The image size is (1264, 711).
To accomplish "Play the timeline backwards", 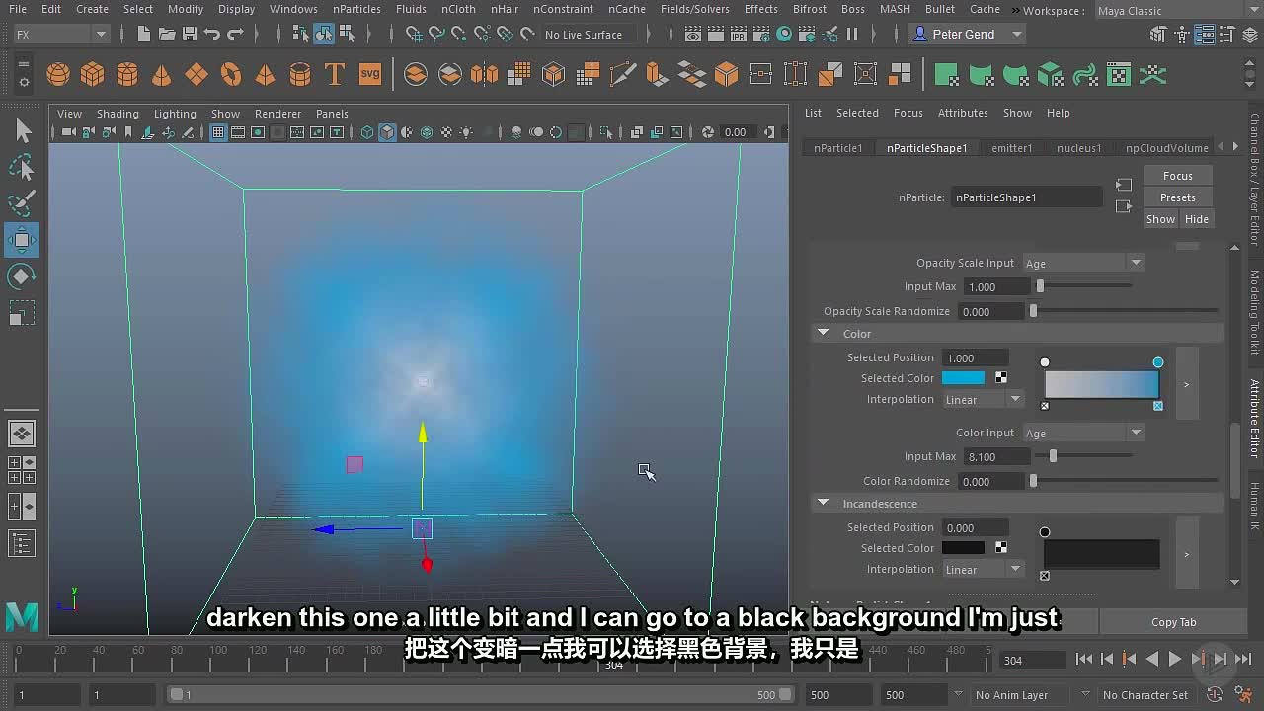I will pyautogui.click(x=1152, y=659).
